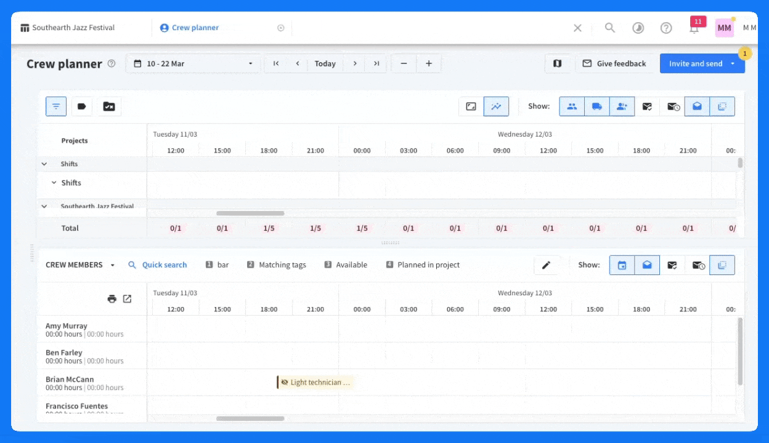Toggle confirmed mail icon in projects panel
The height and width of the screenshot is (443, 769).
[x=647, y=106]
